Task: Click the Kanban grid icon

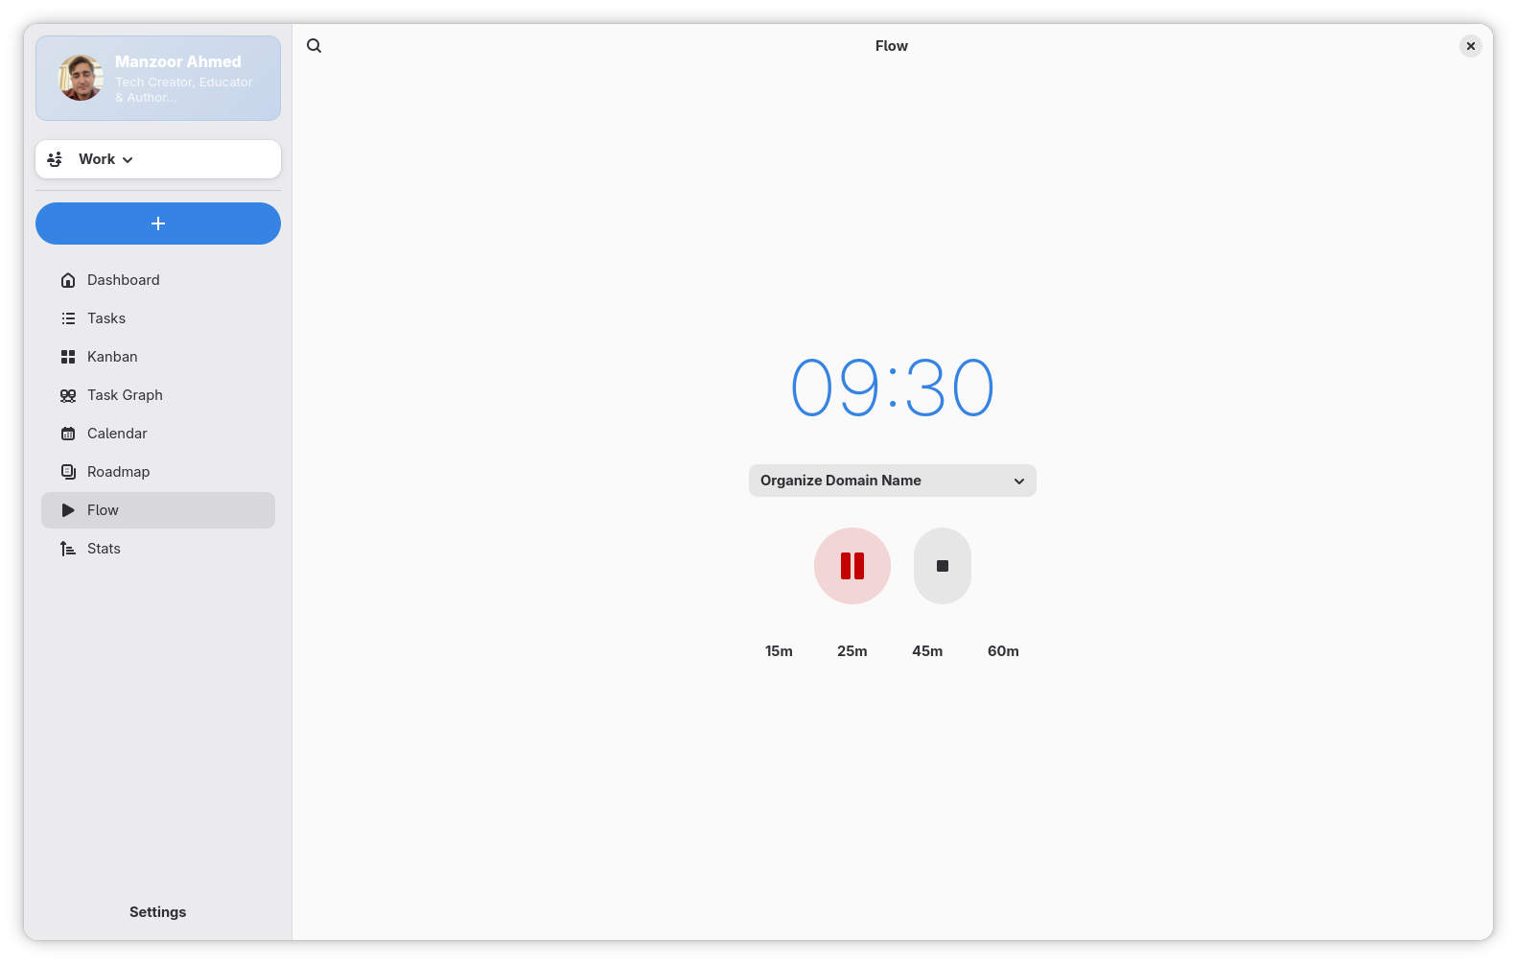Action: 68,357
